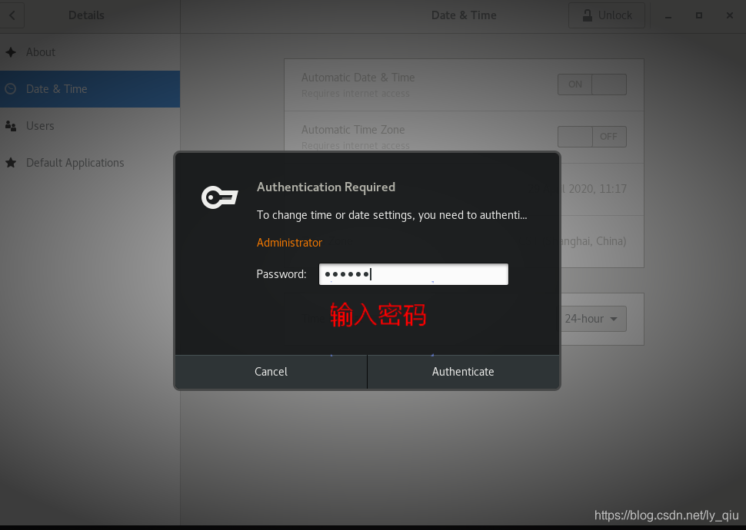Click the Authenticate button
The height and width of the screenshot is (530, 746).
tap(464, 372)
